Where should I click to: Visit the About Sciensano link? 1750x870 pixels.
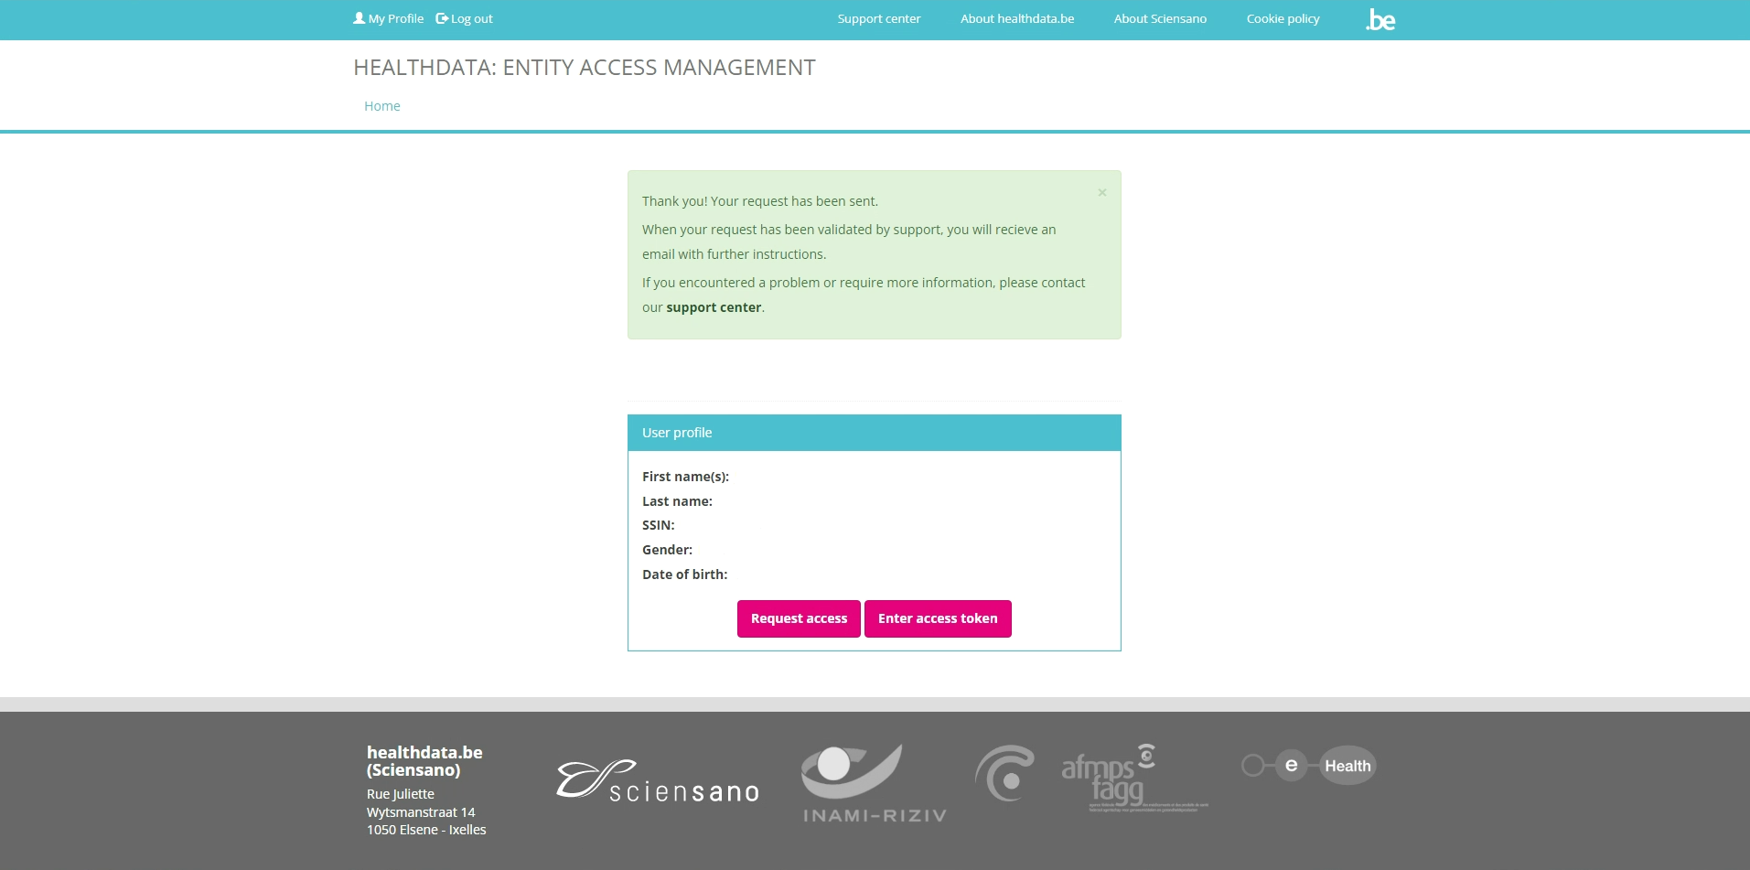(x=1159, y=19)
